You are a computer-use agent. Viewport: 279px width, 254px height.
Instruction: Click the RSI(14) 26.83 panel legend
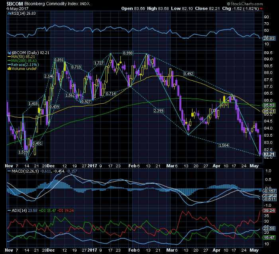[x=24, y=13]
